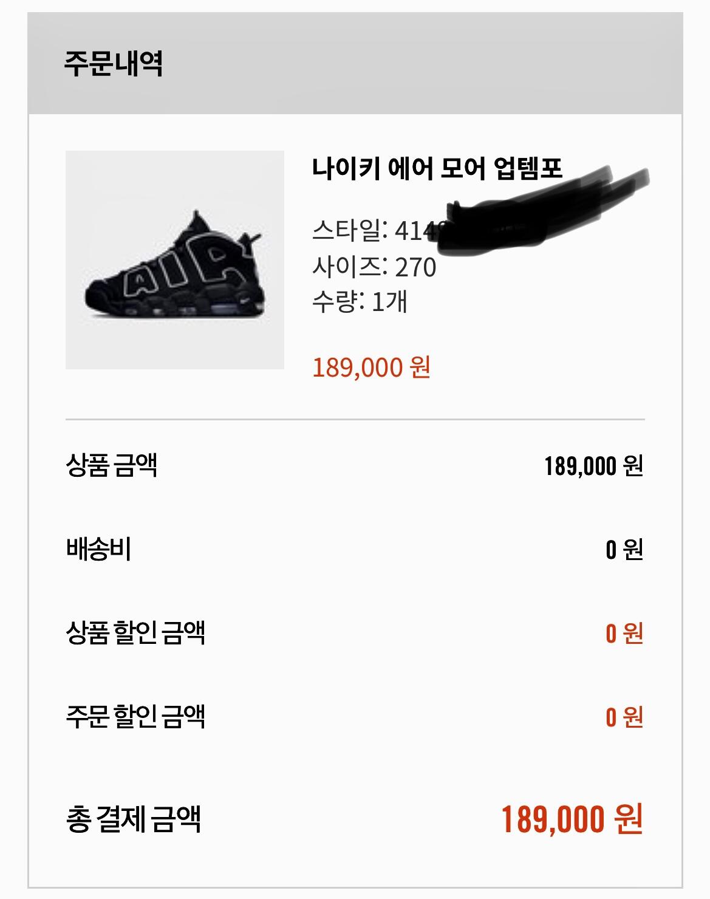Click the 배송비 shipping fee label
Image resolution: width=710 pixels, height=899 pixels.
coord(98,550)
